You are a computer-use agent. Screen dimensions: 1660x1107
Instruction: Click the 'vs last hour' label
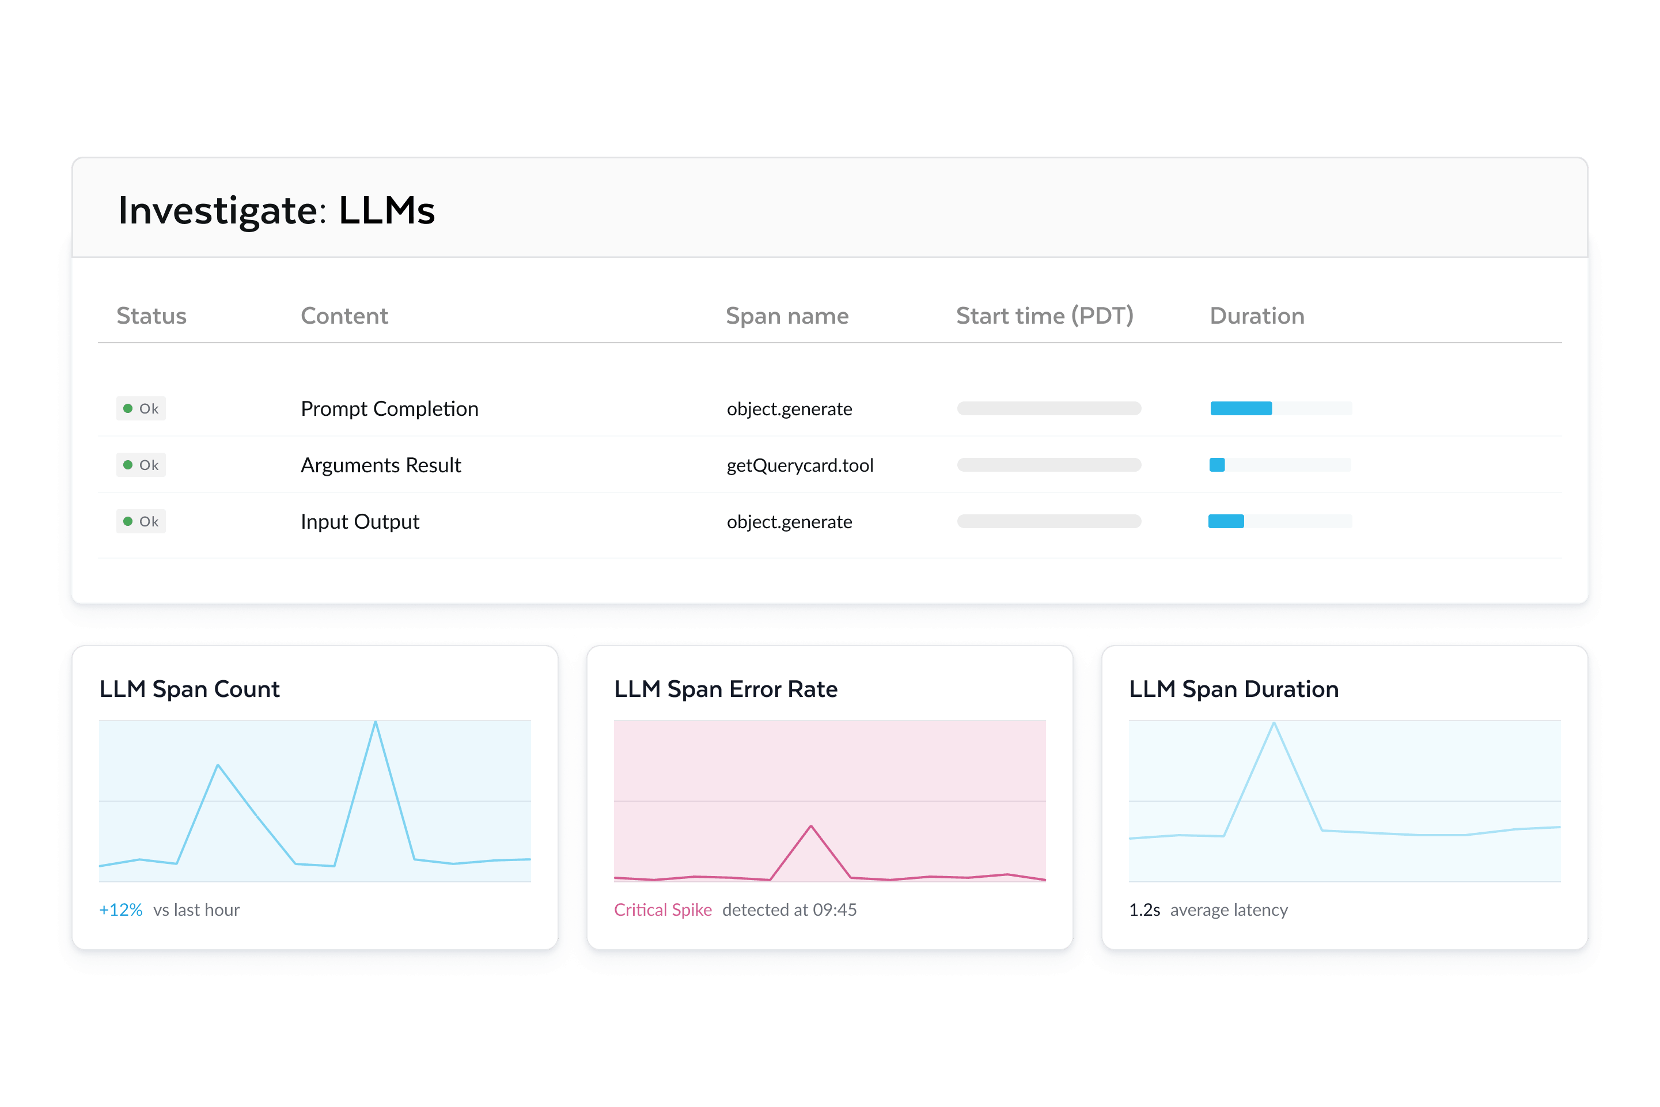click(x=196, y=909)
